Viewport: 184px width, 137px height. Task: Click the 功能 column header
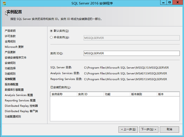click(117, 94)
